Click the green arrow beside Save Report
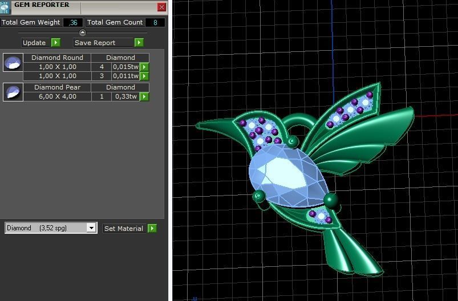458x301 pixels. pyautogui.click(x=139, y=43)
